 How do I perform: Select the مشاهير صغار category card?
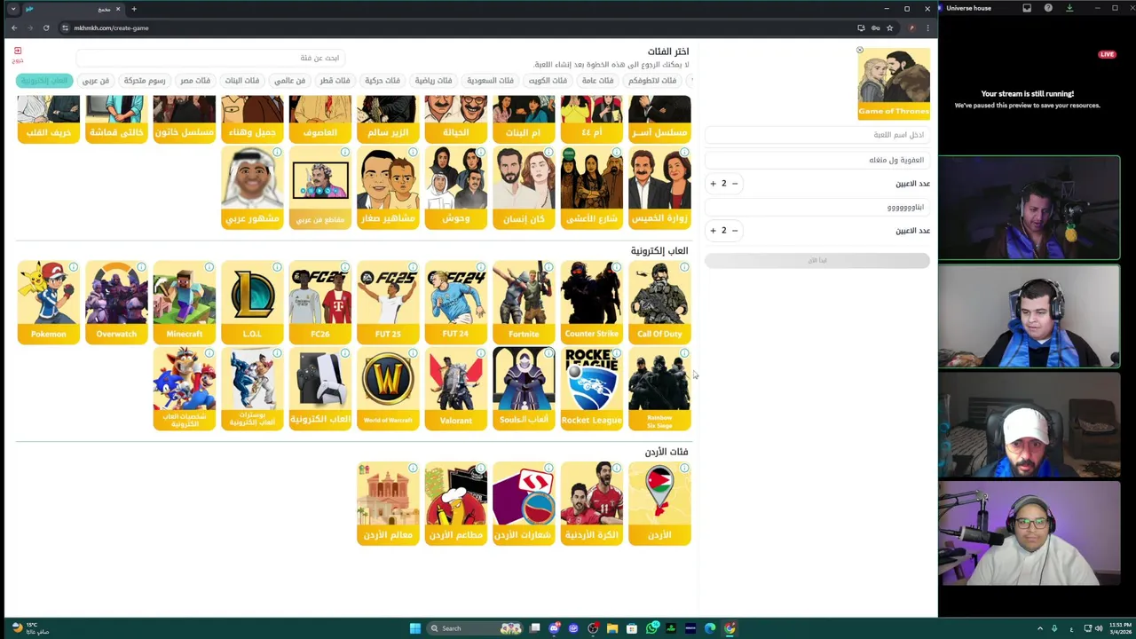click(388, 187)
